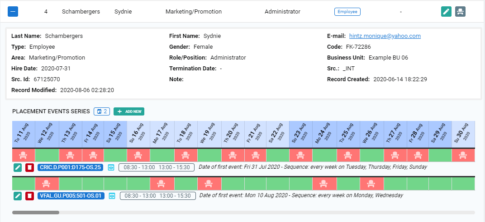Click time slots box of CRIC series
The image size is (485, 222).
pyautogui.click(x=157, y=167)
